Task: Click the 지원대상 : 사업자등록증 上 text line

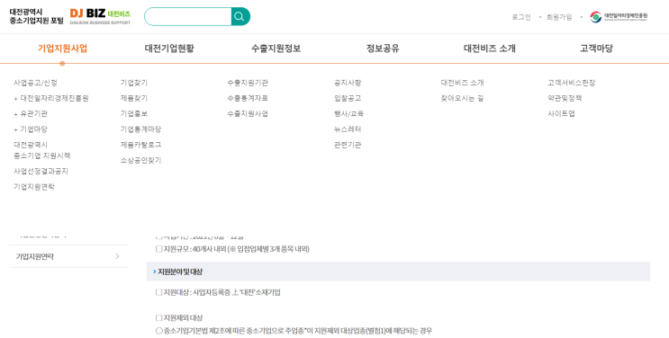Action: point(218,293)
